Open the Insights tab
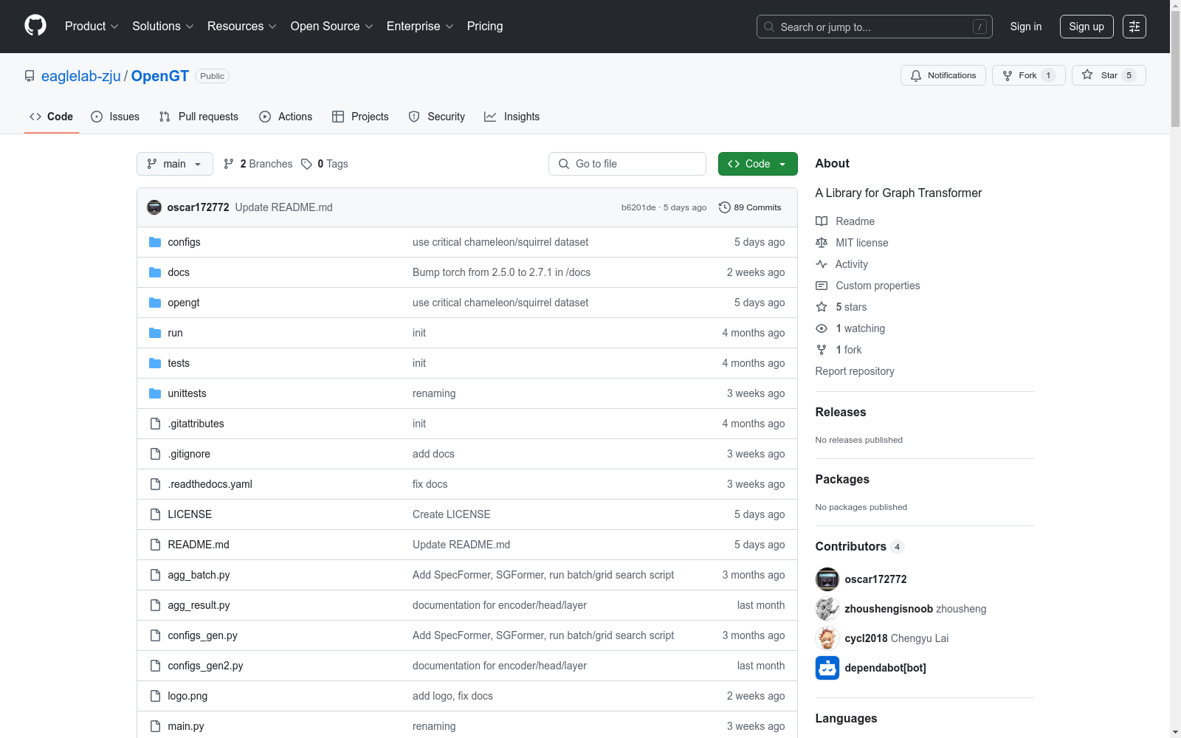The height and width of the screenshot is (738, 1181). tap(512, 117)
